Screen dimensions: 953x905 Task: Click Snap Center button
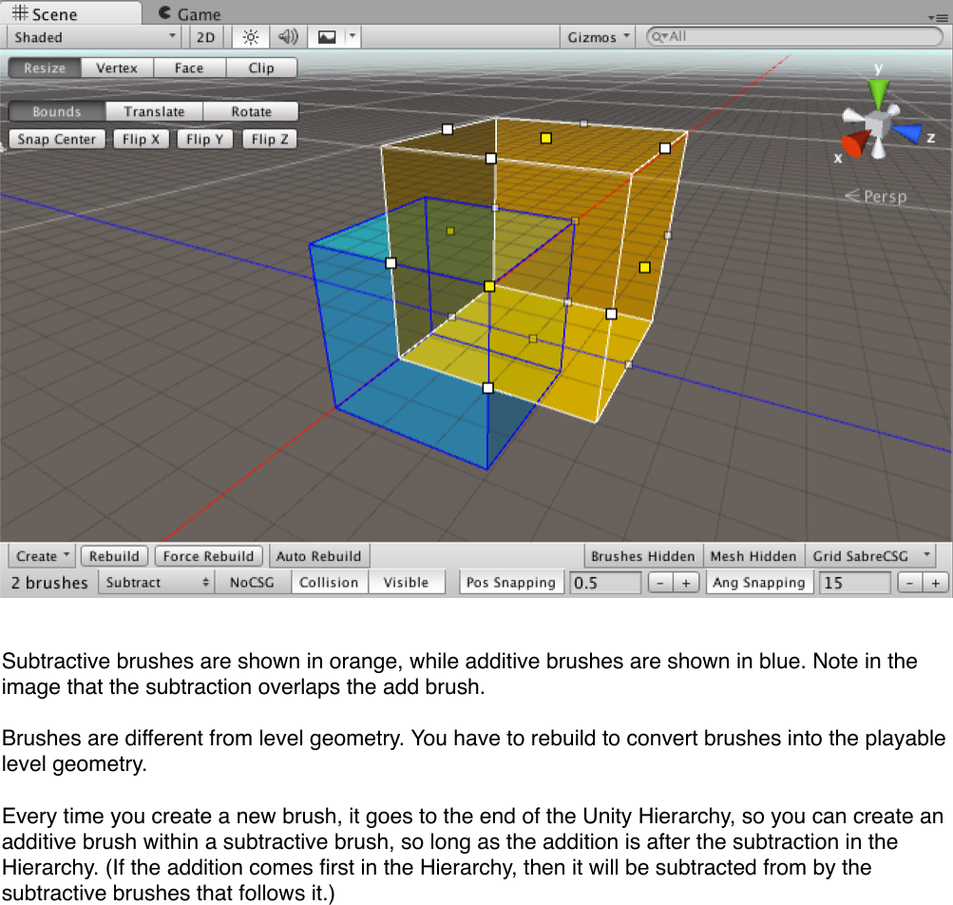57,140
